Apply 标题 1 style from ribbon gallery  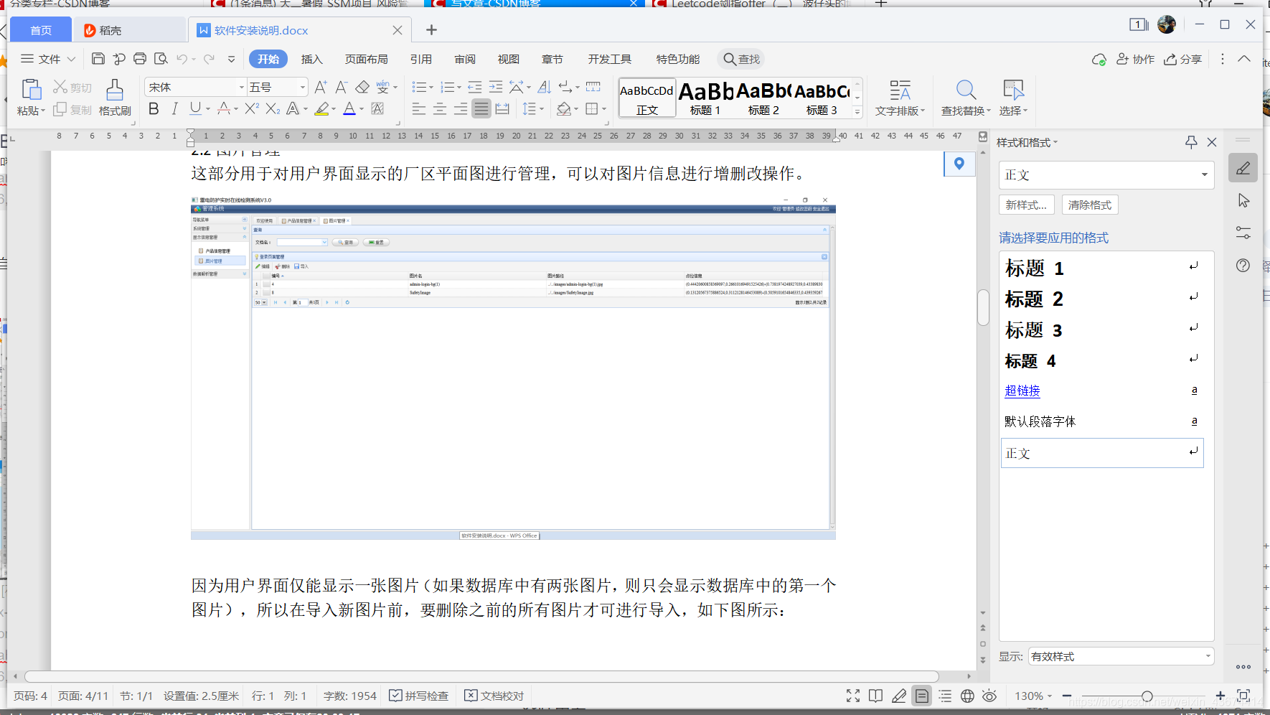point(705,98)
